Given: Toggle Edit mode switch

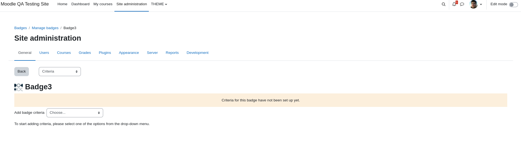Looking at the screenshot, I should [x=513, y=4].
